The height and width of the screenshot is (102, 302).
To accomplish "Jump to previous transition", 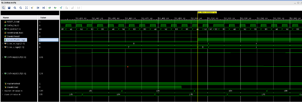I will (49, 8).
